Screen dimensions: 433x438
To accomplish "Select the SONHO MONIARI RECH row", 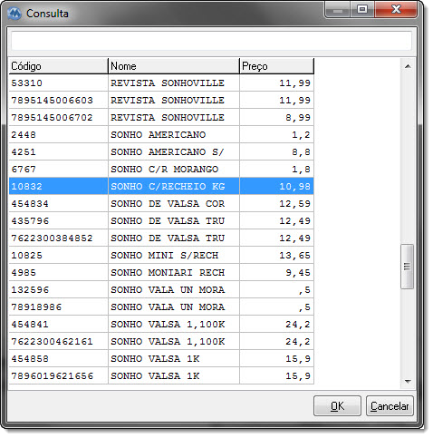I will (x=161, y=272).
